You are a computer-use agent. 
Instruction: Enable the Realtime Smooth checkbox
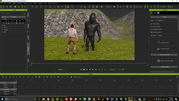coord(151,29)
